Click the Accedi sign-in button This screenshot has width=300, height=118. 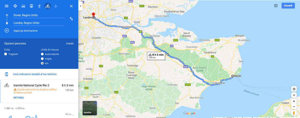288,6
